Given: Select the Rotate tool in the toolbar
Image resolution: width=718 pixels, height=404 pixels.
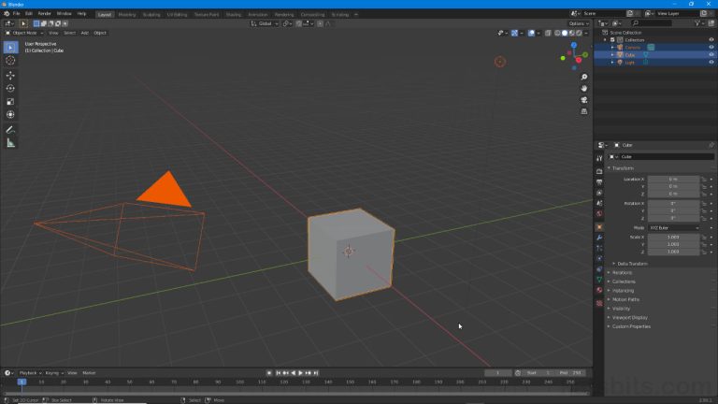Looking at the screenshot, I should [10, 88].
